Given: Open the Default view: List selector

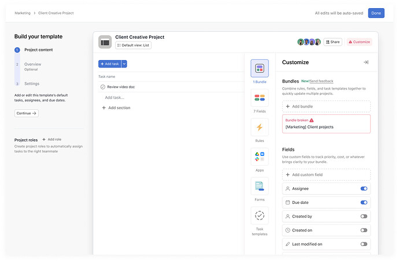Looking at the screenshot, I should (x=134, y=45).
